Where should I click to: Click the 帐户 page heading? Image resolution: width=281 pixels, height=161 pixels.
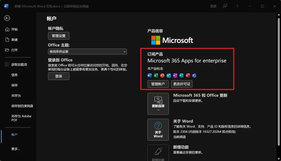coord(52,19)
